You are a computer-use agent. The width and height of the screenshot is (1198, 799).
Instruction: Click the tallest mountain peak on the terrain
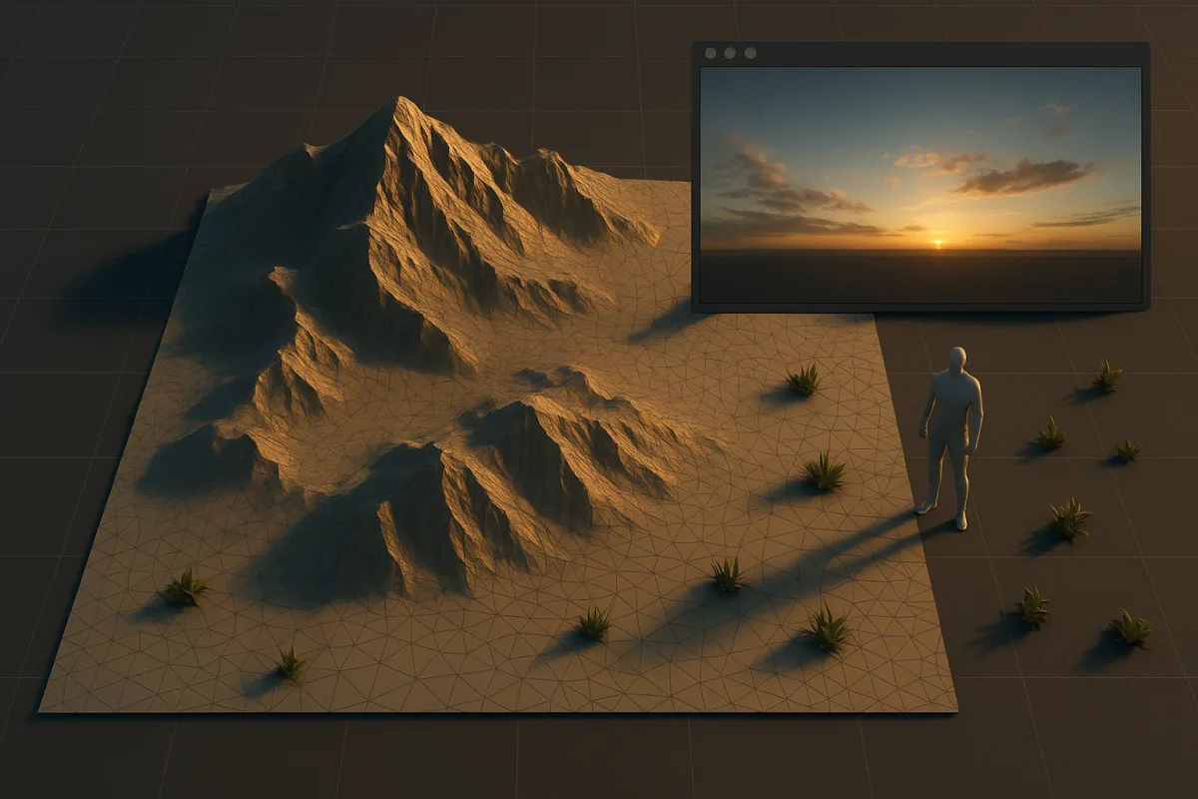[x=400, y=102]
